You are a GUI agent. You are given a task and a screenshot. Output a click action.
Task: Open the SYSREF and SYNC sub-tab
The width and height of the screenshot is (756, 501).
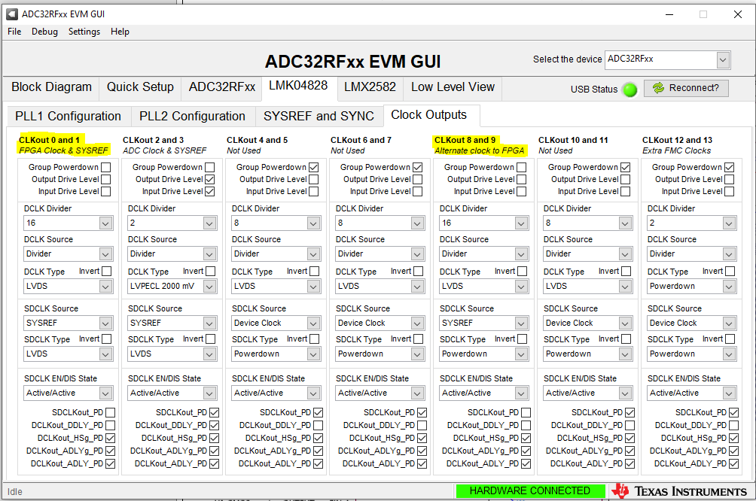(x=319, y=117)
